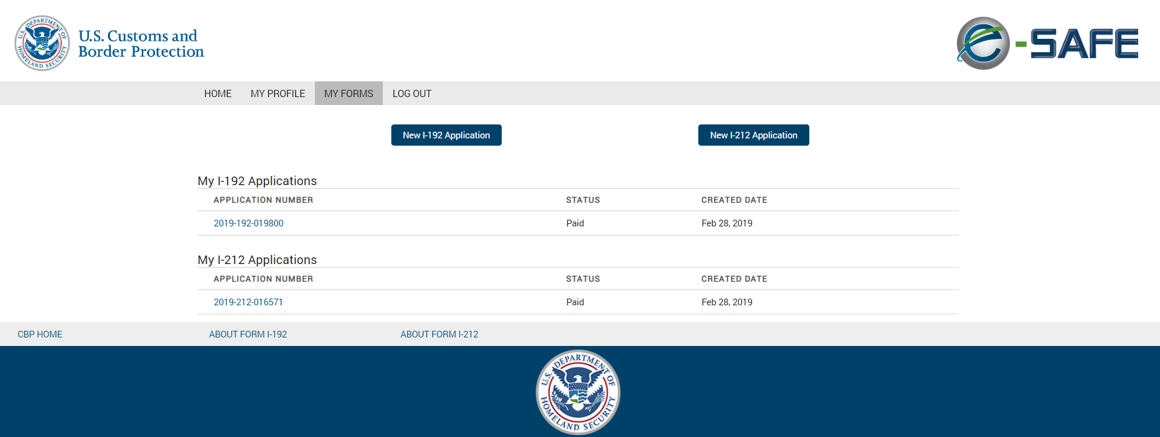Open application number 2019-192-019800
Viewport: 1160px width, 437px height.
[249, 223]
